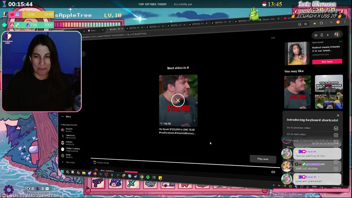Click the dan_sonrics creator name
This screenshot has height=198, width=352.
[x=107, y=171]
